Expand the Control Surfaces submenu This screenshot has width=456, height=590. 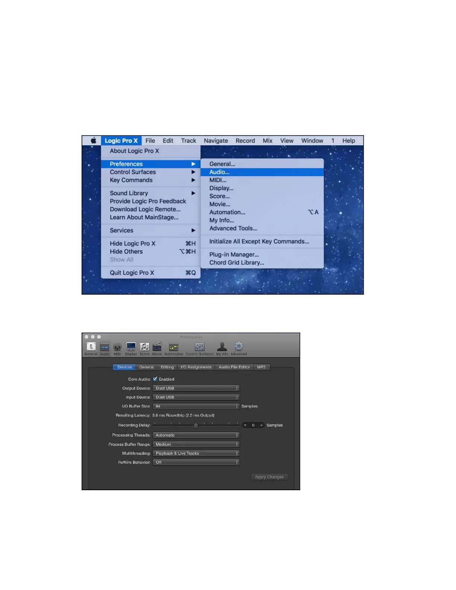151,172
